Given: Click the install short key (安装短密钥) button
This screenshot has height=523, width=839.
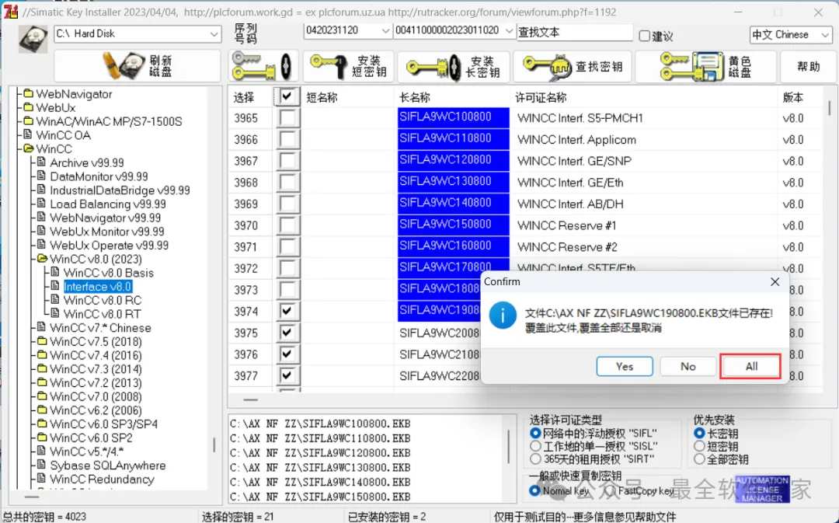Looking at the screenshot, I should click(x=348, y=66).
